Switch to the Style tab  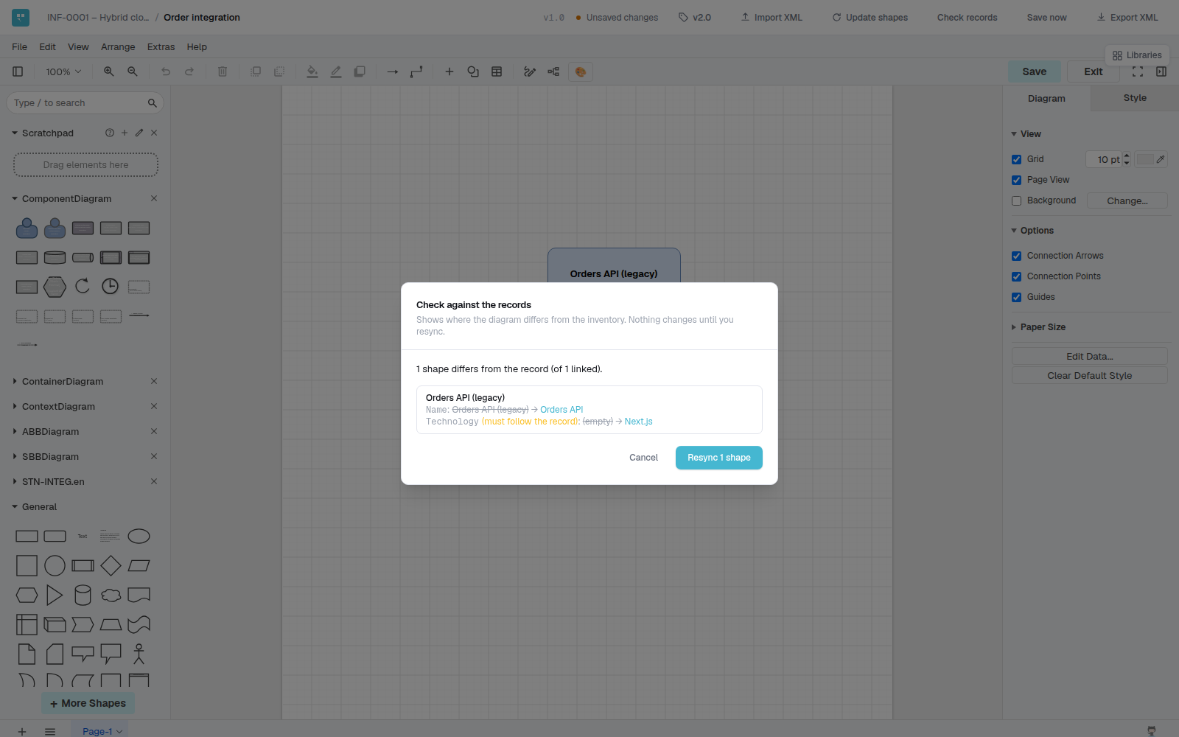[1135, 98]
